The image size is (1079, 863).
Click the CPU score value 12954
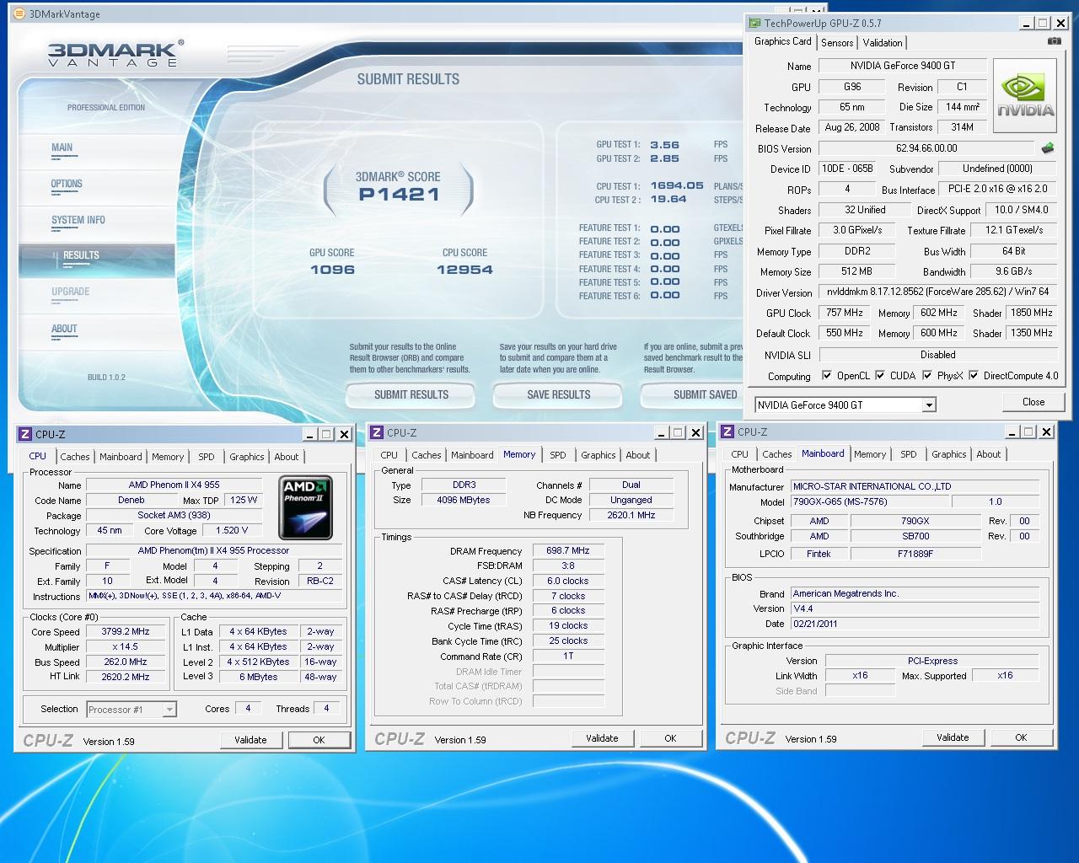tap(464, 270)
